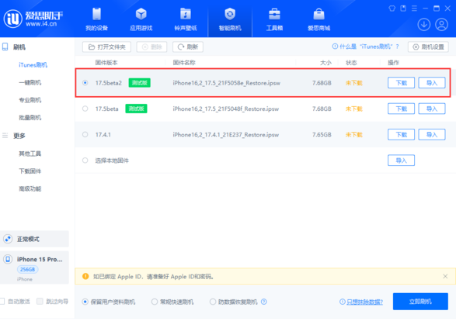Image resolution: width=456 pixels, height=321 pixels.
Task: Click the feedback note icon in title bar
Action: 403,9
